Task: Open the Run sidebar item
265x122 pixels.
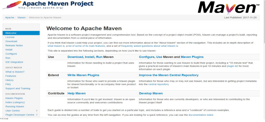Action: click(8, 58)
